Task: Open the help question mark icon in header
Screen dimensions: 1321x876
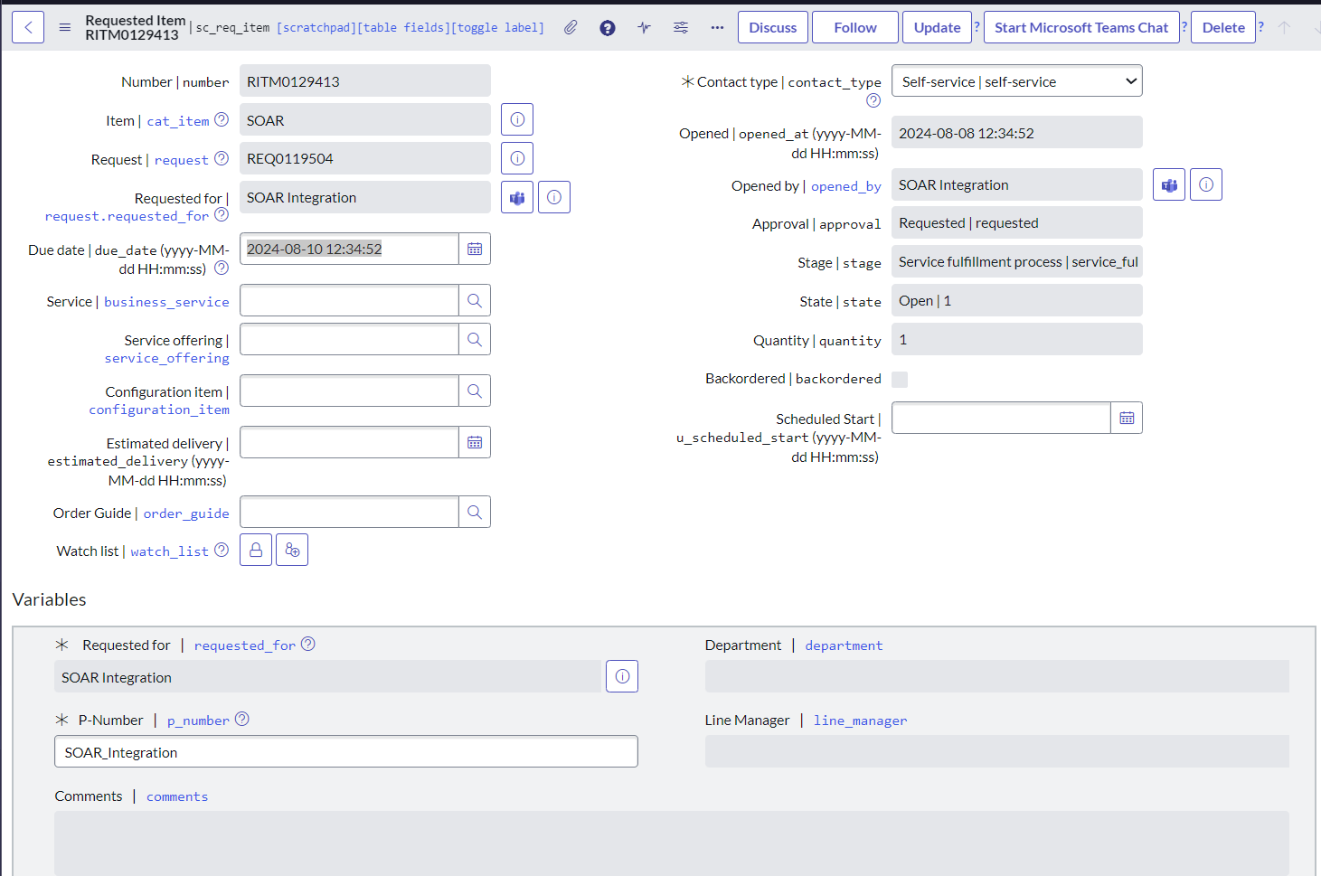Action: pos(608,28)
